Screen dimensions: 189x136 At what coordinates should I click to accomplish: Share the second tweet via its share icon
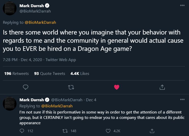tap(152, 131)
